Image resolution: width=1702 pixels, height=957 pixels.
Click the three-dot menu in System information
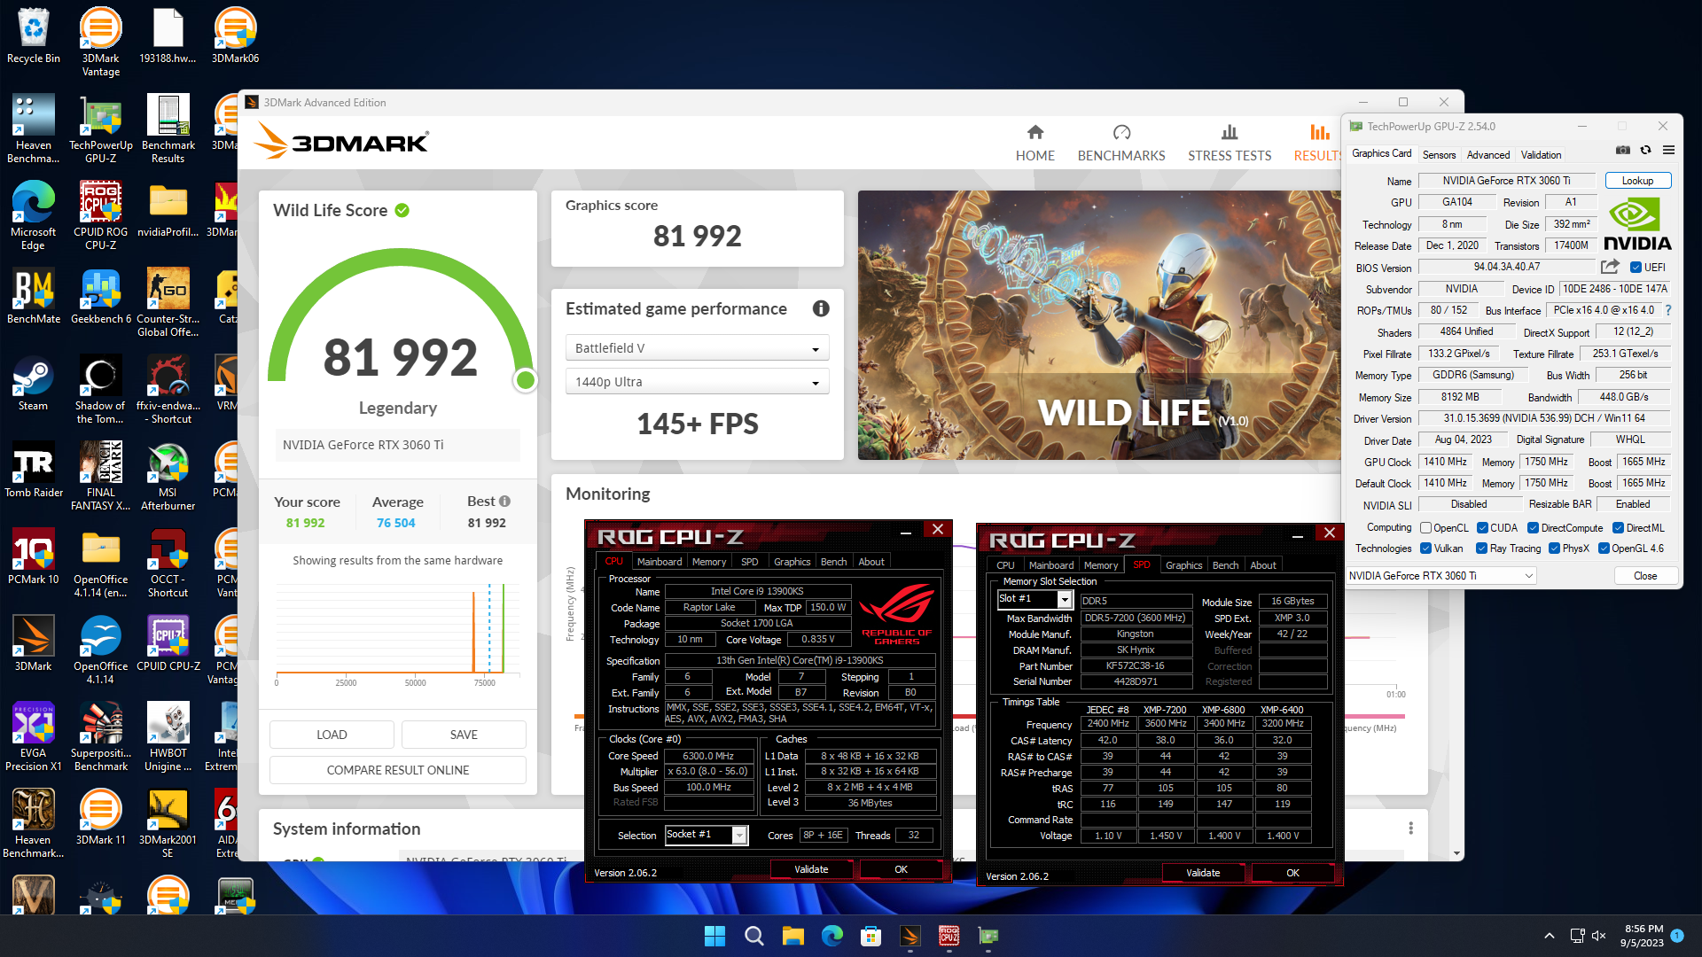[1410, 829]
